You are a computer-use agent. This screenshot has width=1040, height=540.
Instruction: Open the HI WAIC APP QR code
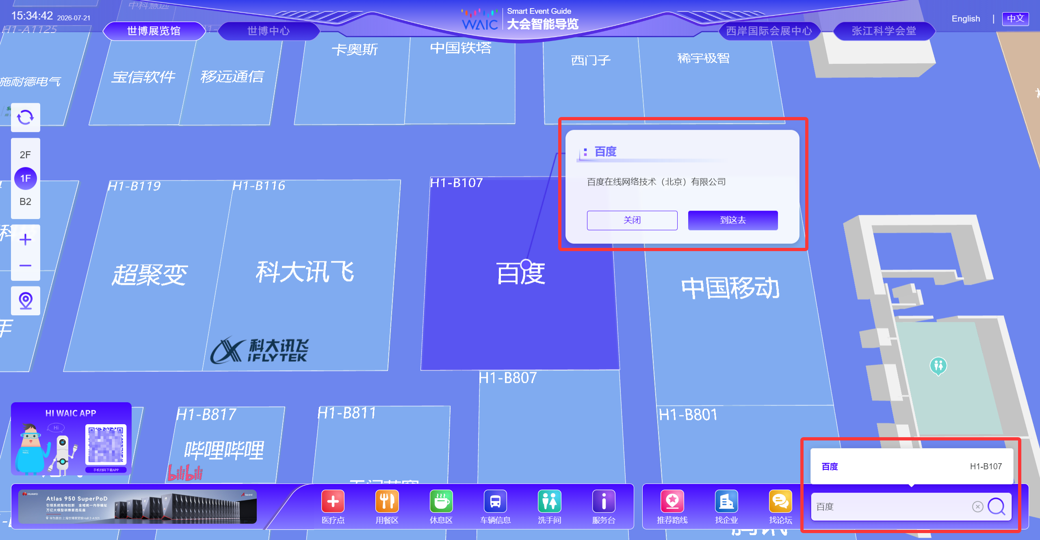[x=106, y=445]
